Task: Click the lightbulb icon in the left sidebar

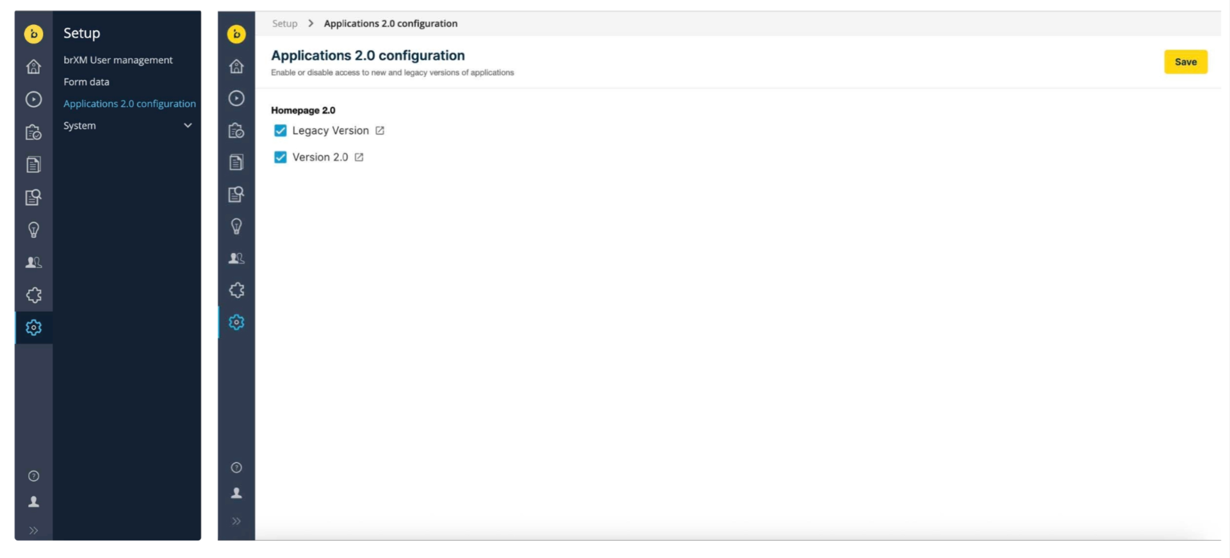Action: [x=33, y=230]
